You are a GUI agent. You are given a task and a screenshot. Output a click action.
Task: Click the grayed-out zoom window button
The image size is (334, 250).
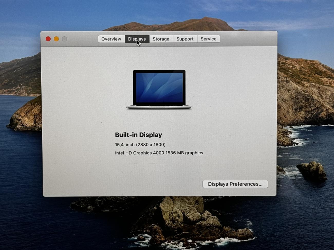[64, 39]
